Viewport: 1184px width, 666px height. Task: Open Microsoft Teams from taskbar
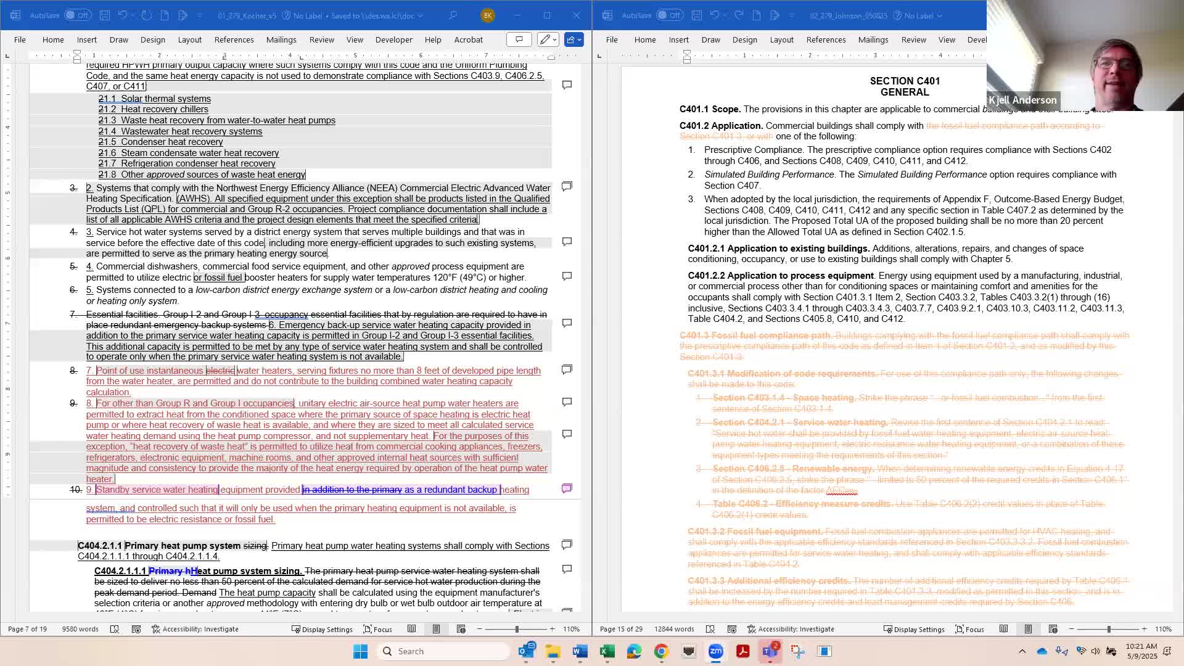pyautogui.click(x=770, y=651)
